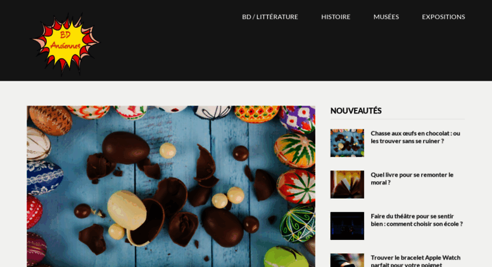Click the purple diamond-patterned egg in hero photo

[298, 119]
